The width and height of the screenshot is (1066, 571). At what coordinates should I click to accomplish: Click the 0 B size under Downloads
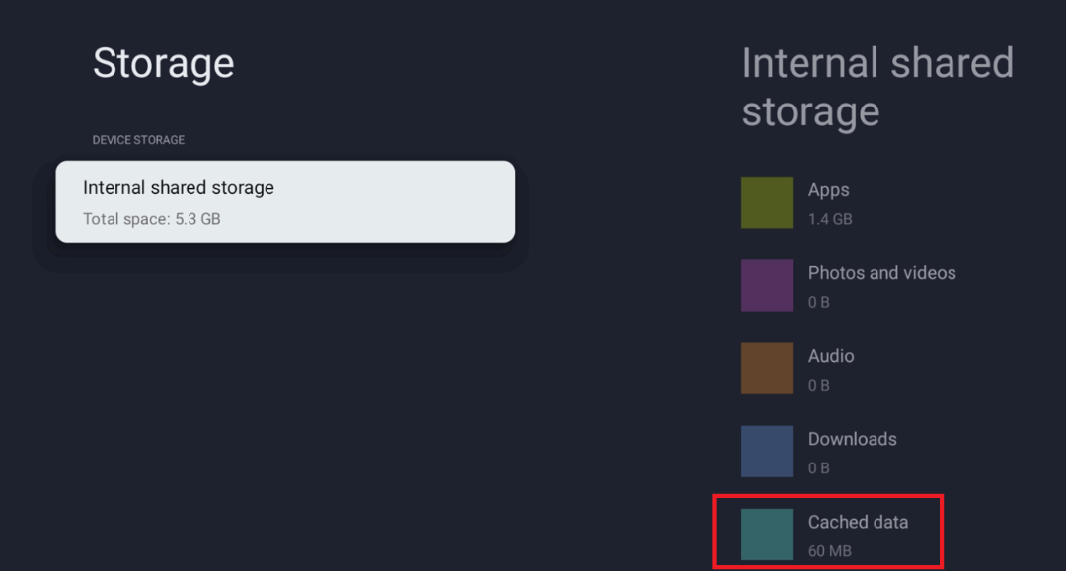click(x=819, y=467)
